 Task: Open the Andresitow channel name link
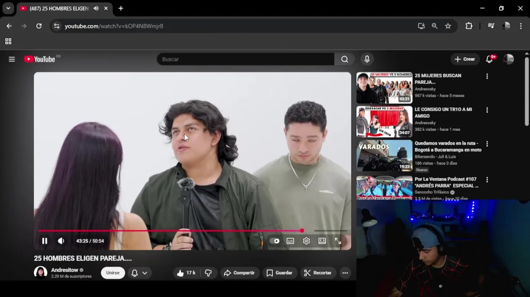(64, 270)
